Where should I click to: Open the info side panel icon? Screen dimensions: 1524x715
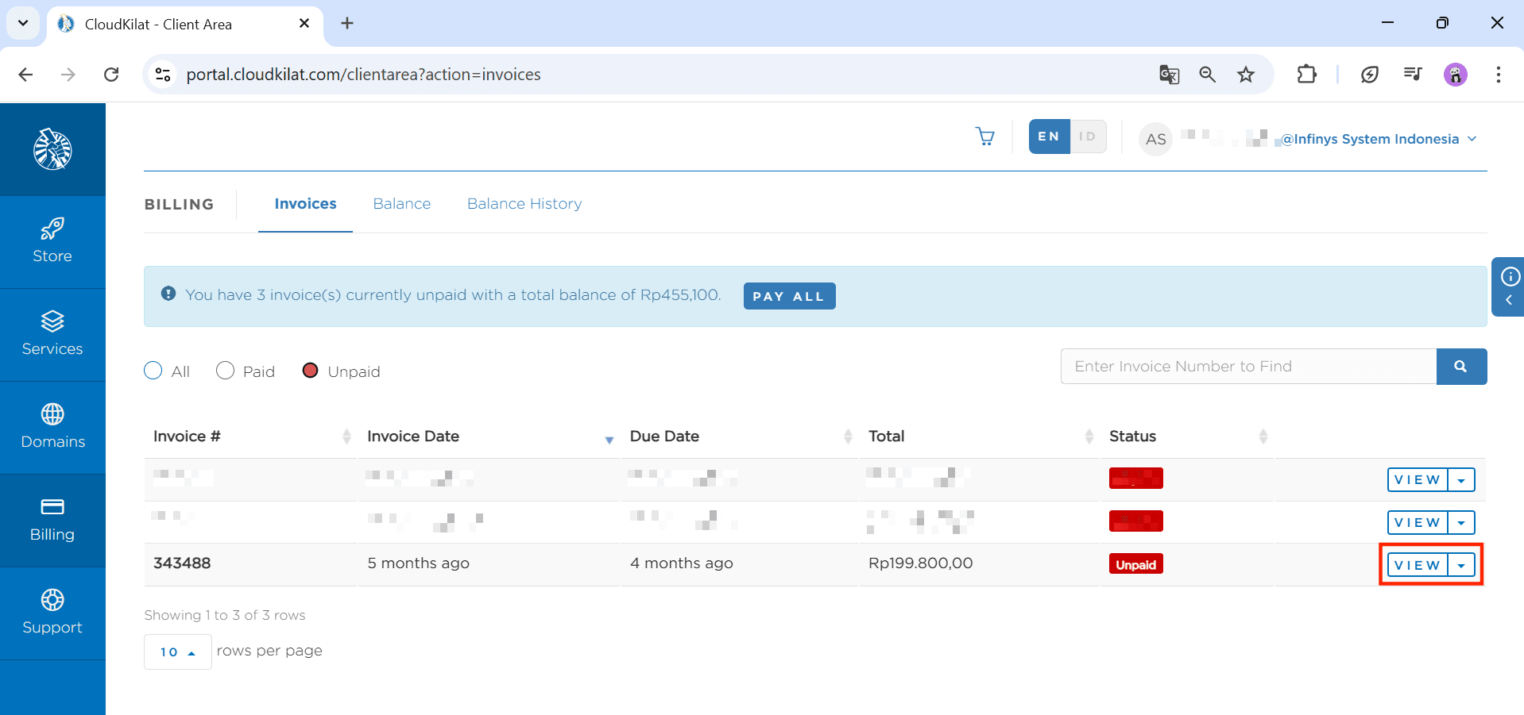[1510, 276]
